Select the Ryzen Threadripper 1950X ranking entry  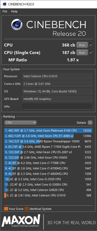48,141
